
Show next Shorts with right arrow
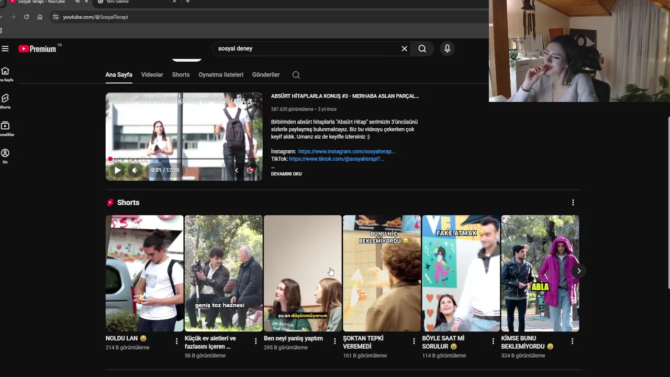pos(578,271)
